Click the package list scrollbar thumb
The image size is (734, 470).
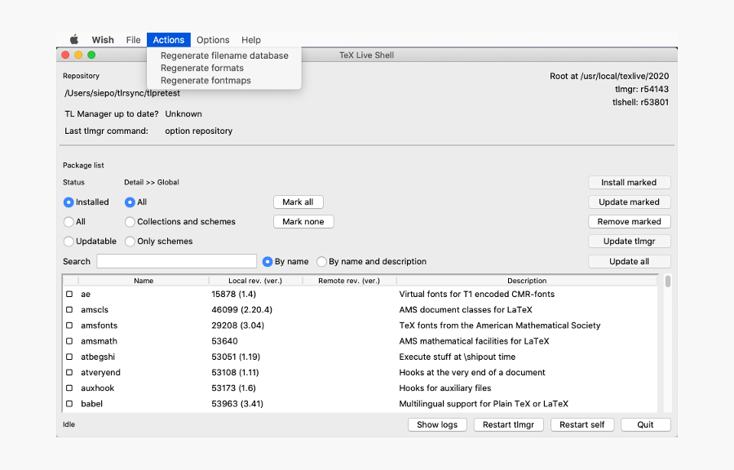668,282
